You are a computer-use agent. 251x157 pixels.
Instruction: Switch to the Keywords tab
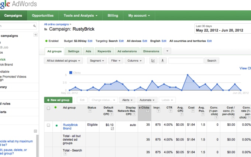pos(104,51)
